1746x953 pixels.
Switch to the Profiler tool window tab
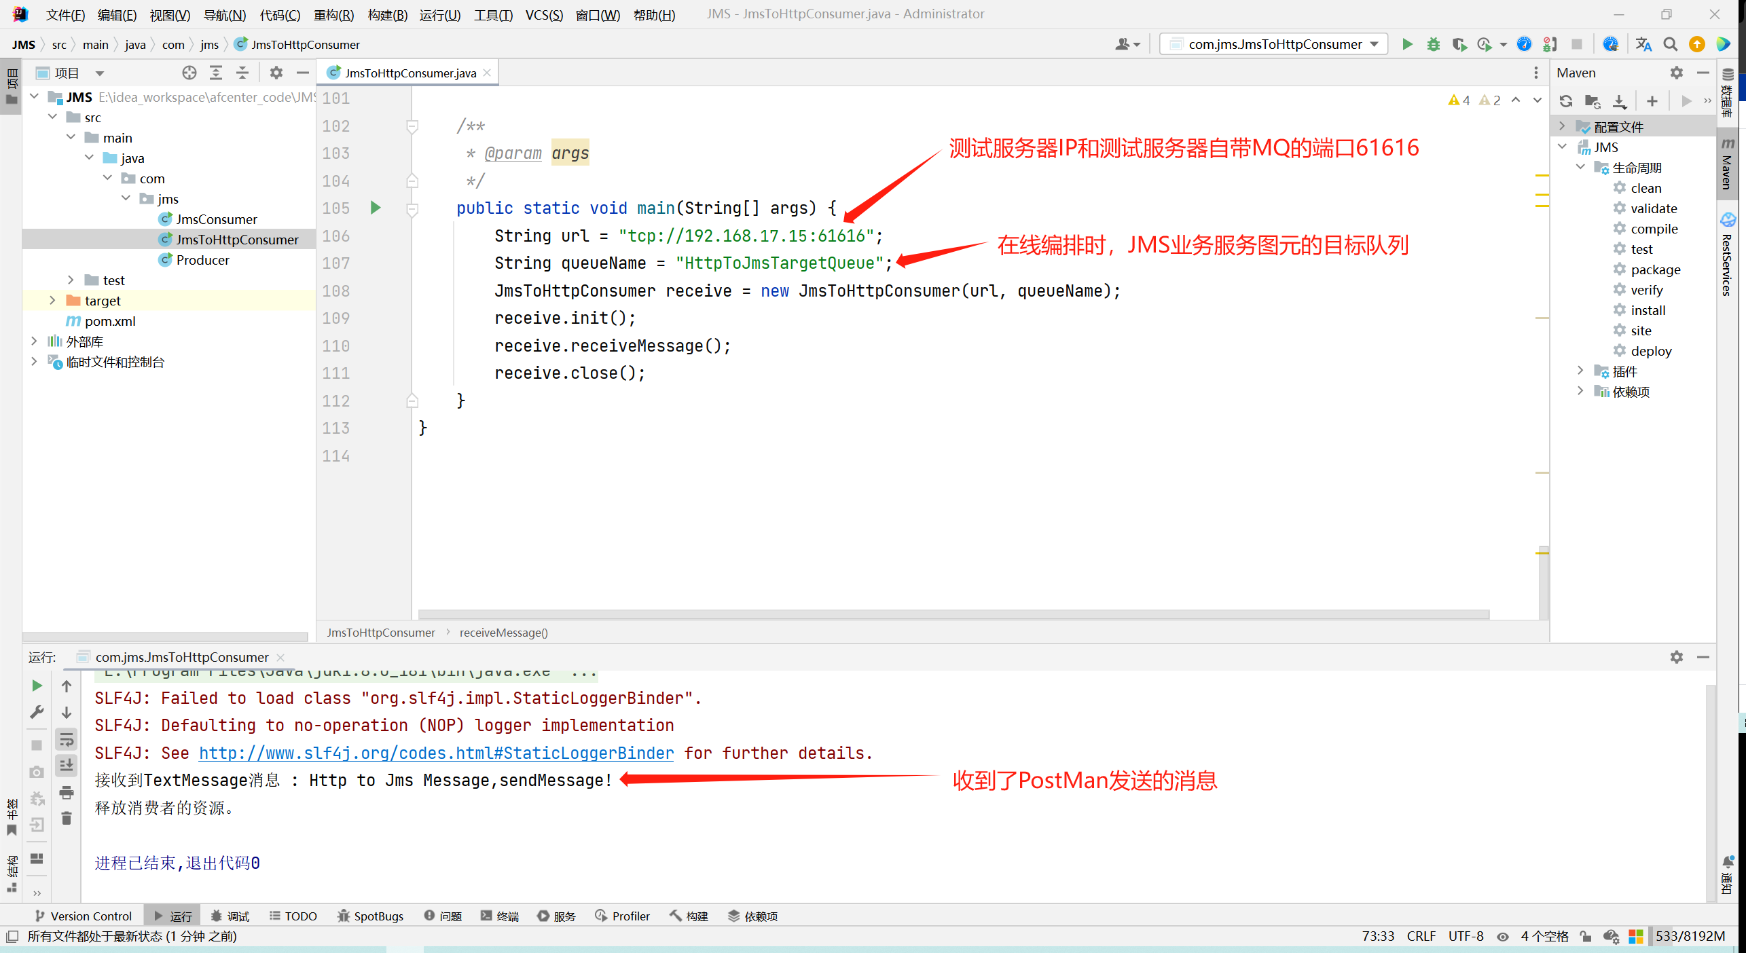point(622,916)
